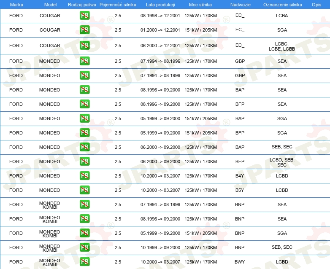Click the Lata produkcji column header

(x=160, y=5)
